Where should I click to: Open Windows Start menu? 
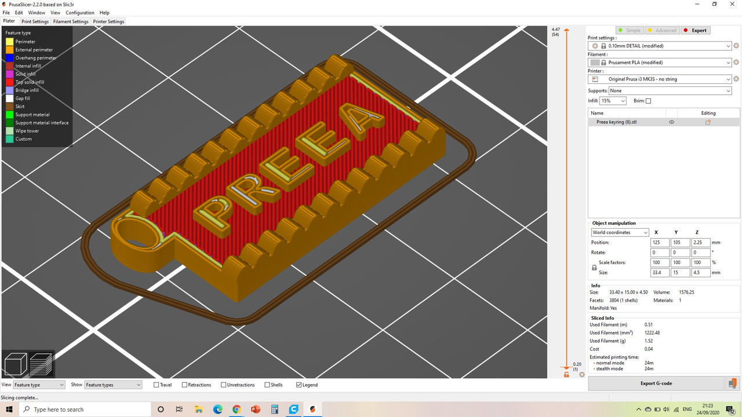[x=9, y=409]
